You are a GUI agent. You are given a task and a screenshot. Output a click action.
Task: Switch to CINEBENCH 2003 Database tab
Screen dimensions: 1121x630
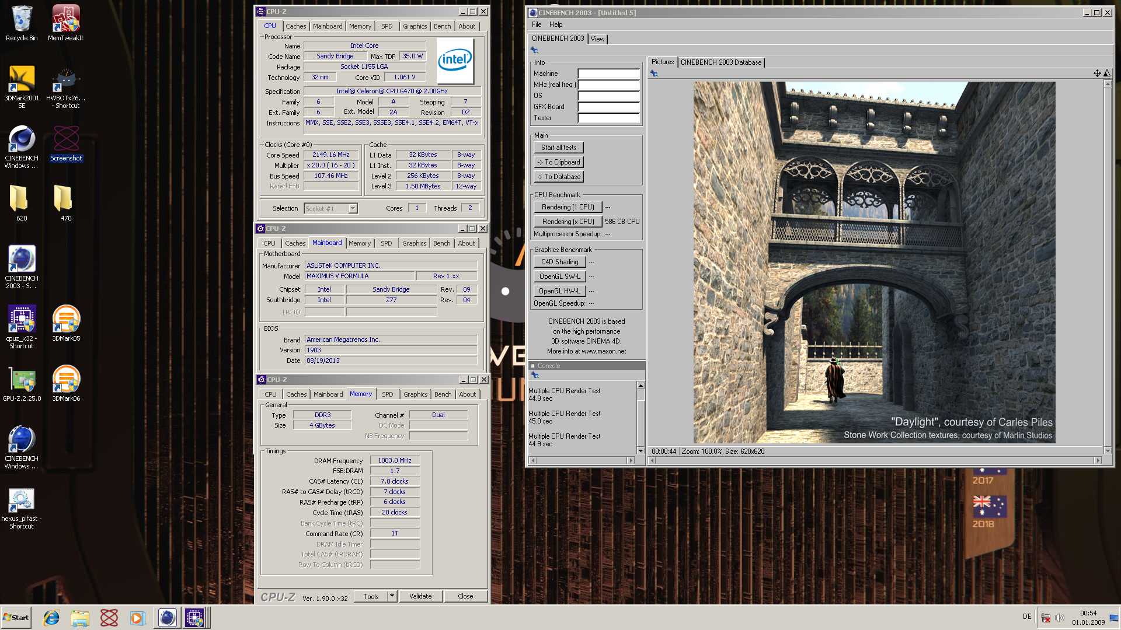point(721,62)
